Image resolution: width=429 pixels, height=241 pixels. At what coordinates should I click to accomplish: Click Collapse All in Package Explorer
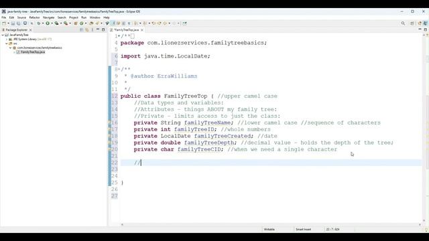pyautogui.click(x=82, y=29)
